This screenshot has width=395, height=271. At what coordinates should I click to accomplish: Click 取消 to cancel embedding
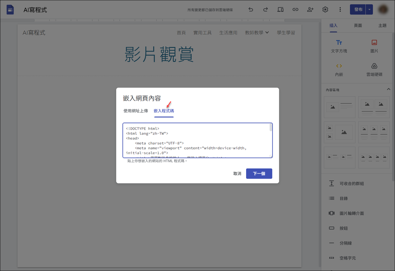(237, 173)
